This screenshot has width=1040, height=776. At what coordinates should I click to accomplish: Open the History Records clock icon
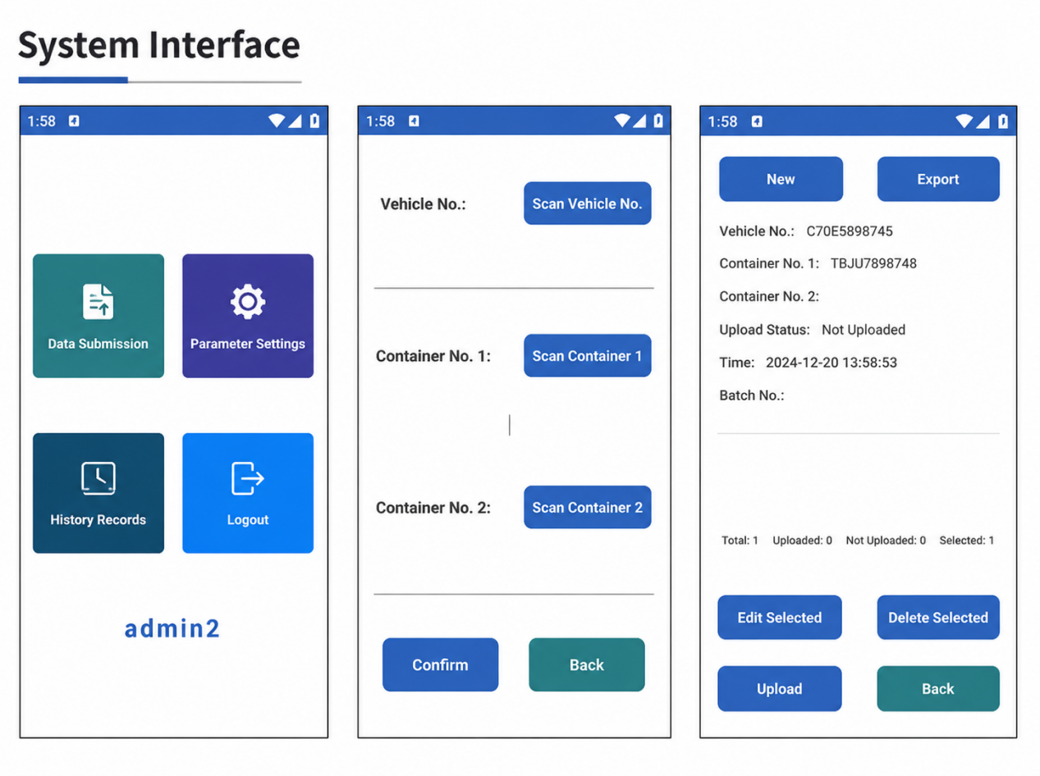(x=99, y=478)
